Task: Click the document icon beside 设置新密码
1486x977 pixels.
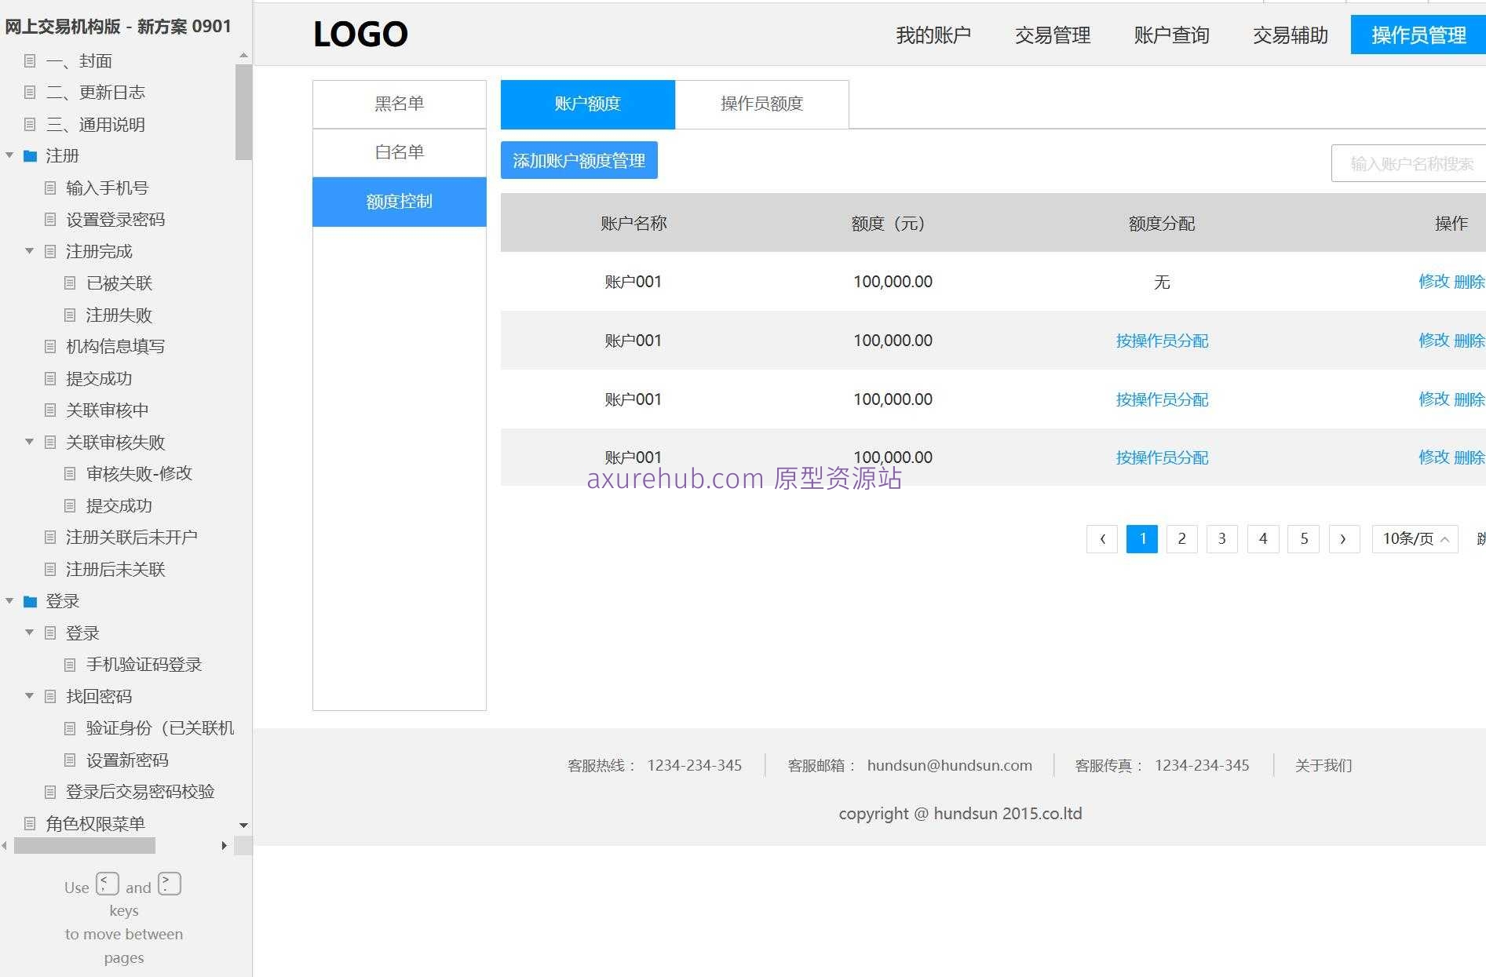Action: [x=69, y=759]
